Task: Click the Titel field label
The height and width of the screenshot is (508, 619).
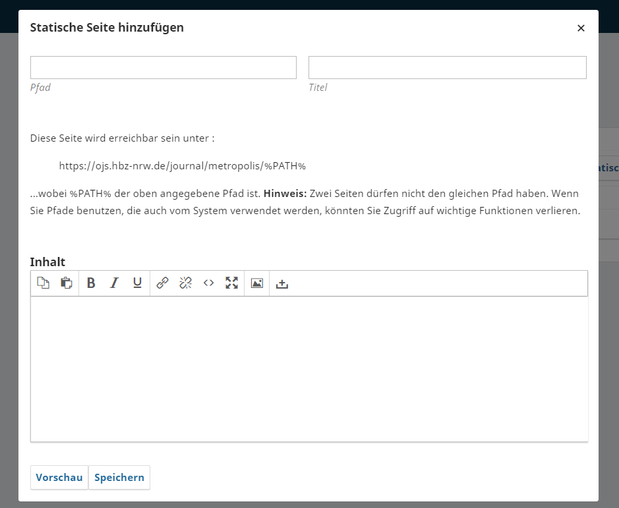Action: coord(318,88)
